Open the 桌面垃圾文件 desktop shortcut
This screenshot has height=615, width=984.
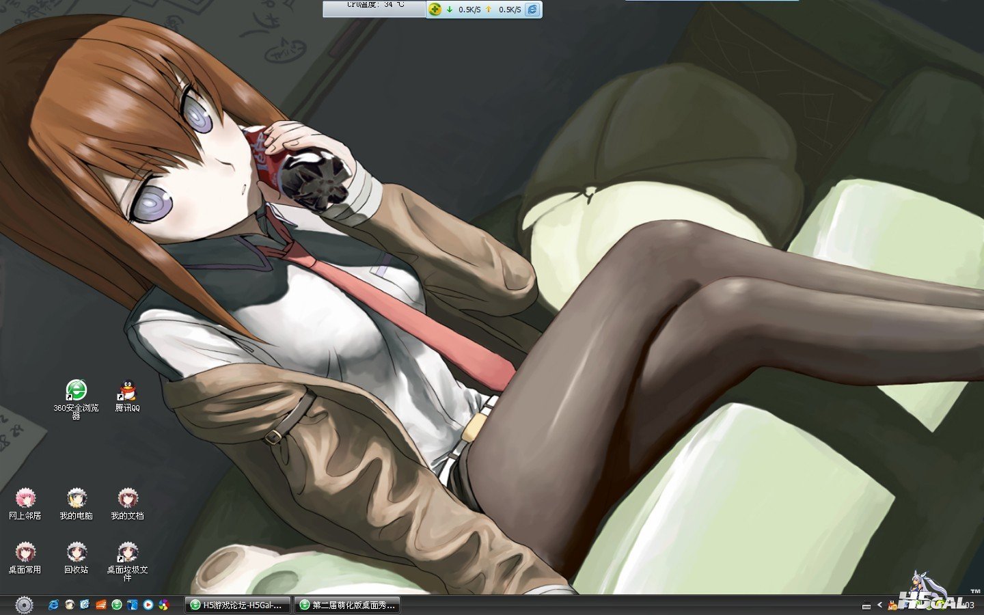click(x=127, y=553)
